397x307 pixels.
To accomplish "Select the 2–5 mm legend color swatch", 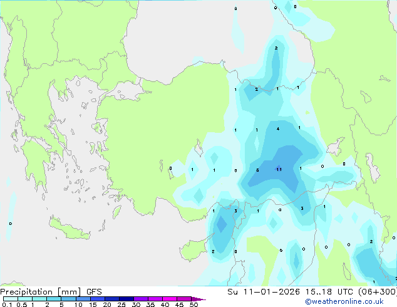I will (54, 299).
